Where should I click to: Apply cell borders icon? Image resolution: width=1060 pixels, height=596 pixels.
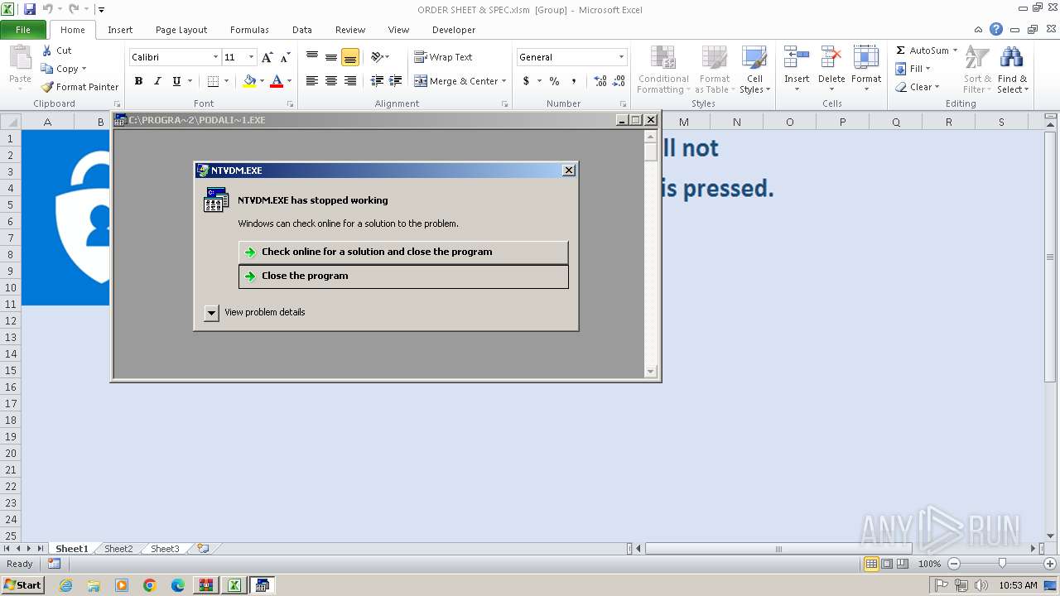[x=213, y=81]
